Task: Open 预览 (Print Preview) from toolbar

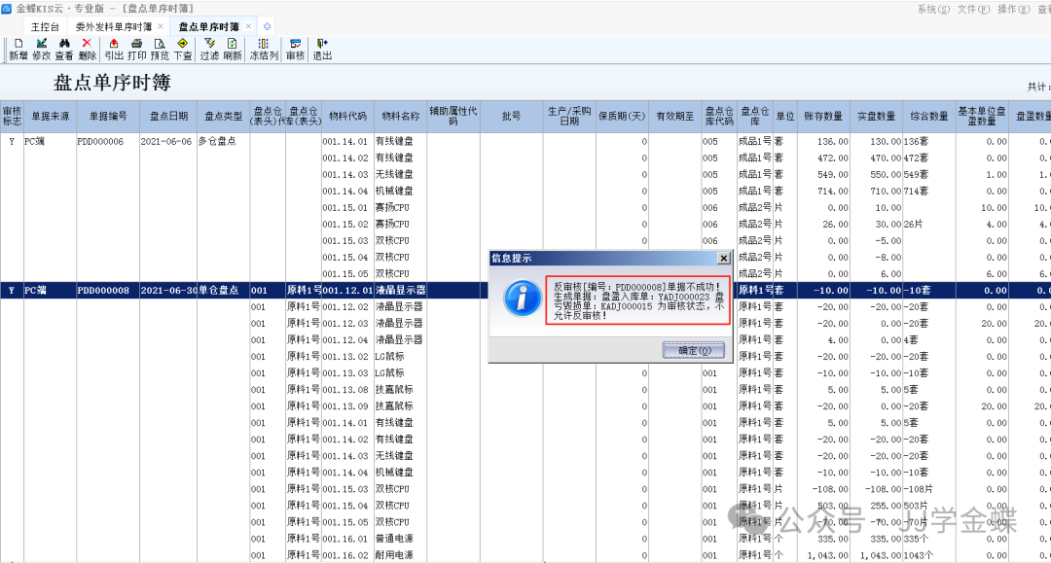Action: 160,49
